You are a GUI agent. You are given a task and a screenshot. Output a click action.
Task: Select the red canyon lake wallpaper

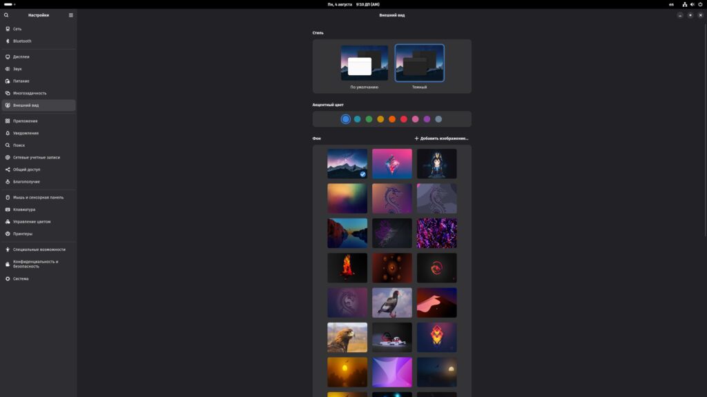[x=347, y=233]
